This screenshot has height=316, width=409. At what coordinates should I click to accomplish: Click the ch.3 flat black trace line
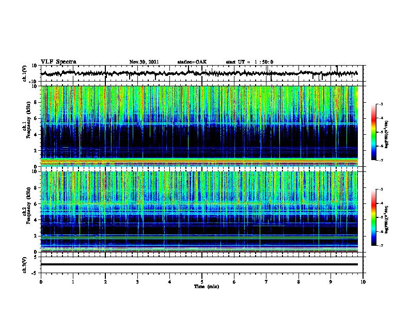coord(199,264)
